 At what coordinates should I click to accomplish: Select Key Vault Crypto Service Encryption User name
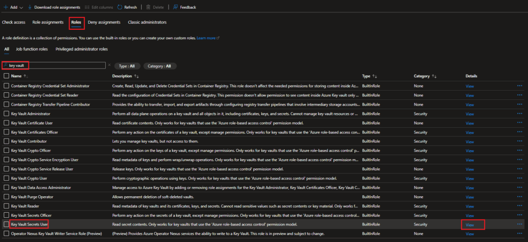click(x=45, y=160)
